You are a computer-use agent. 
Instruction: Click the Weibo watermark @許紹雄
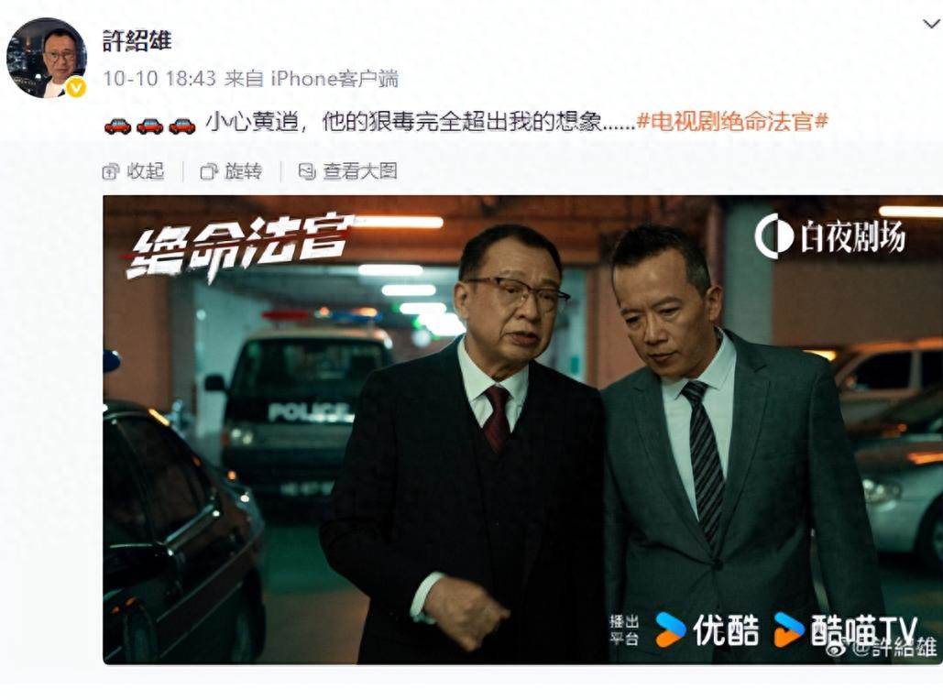point(881,647)
